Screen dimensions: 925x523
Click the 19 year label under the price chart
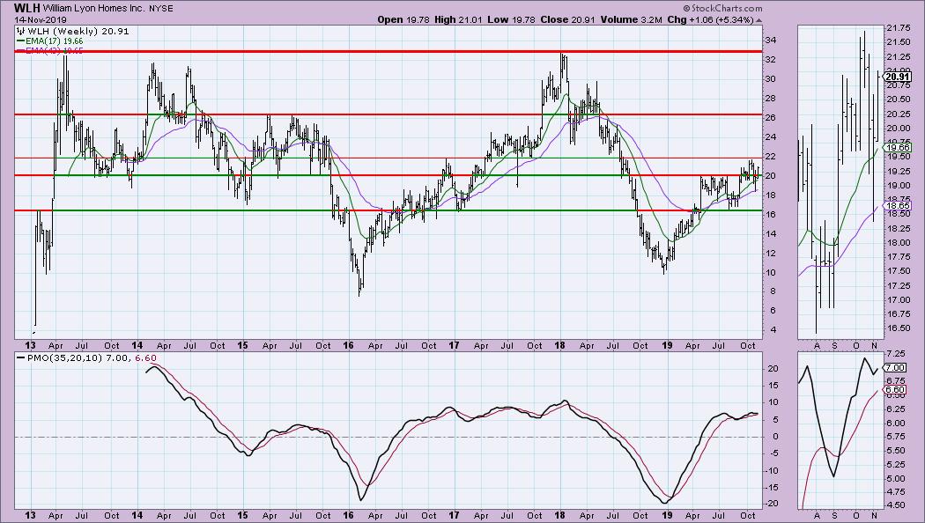(x=667, y=345)
